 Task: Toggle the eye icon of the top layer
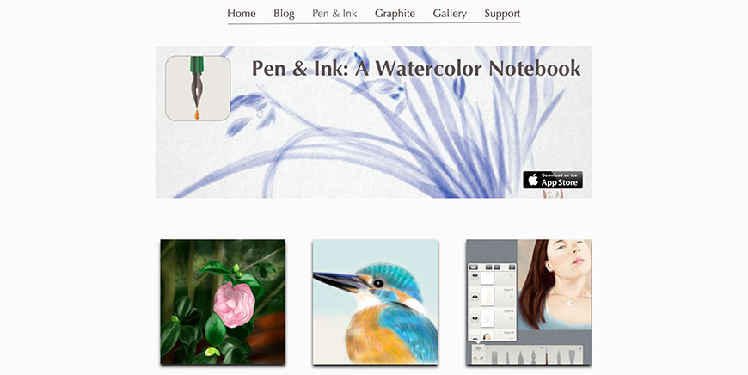point(475,275)
